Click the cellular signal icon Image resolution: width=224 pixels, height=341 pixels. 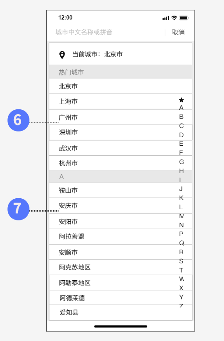click(x=166, y=18)
